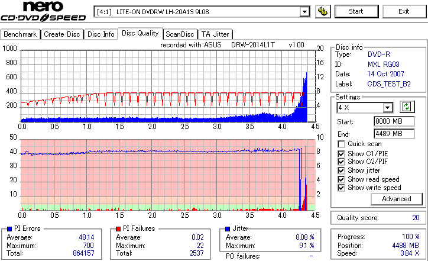This screenshot has height=261, width=428.
Task: Click the Exit button
Action: 404,11
